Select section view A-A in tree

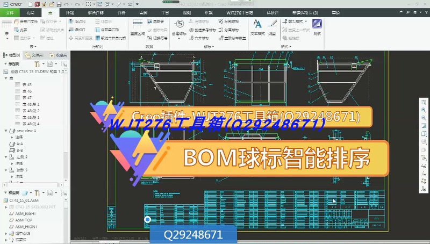[x=16, y=143]
